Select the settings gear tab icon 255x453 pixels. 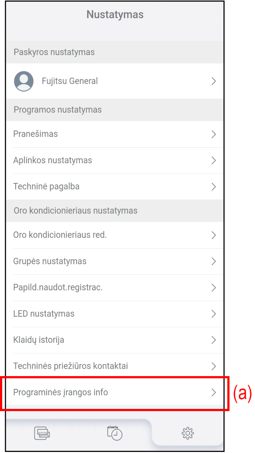point(188,433)
